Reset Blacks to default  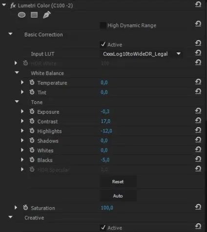198,159
